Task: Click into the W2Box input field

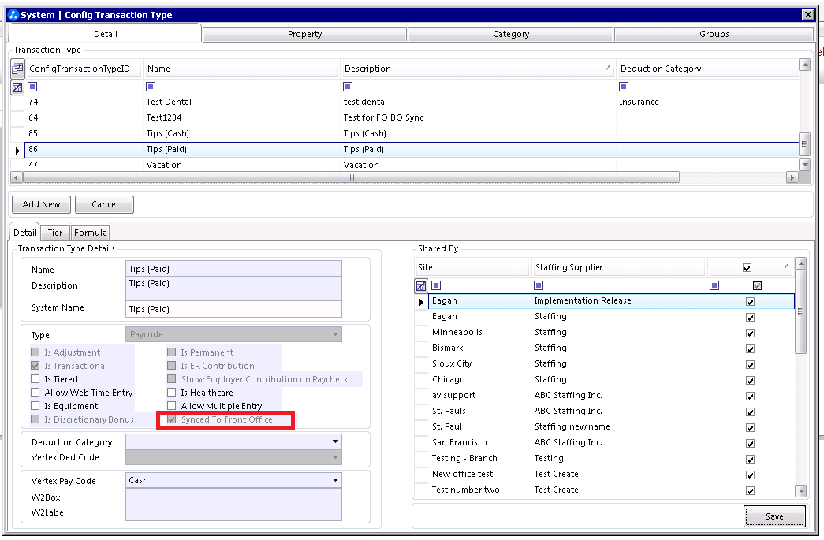Action: [x=233, y=497]
